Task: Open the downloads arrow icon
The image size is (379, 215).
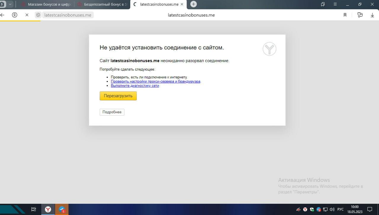Action: (372, 15)
